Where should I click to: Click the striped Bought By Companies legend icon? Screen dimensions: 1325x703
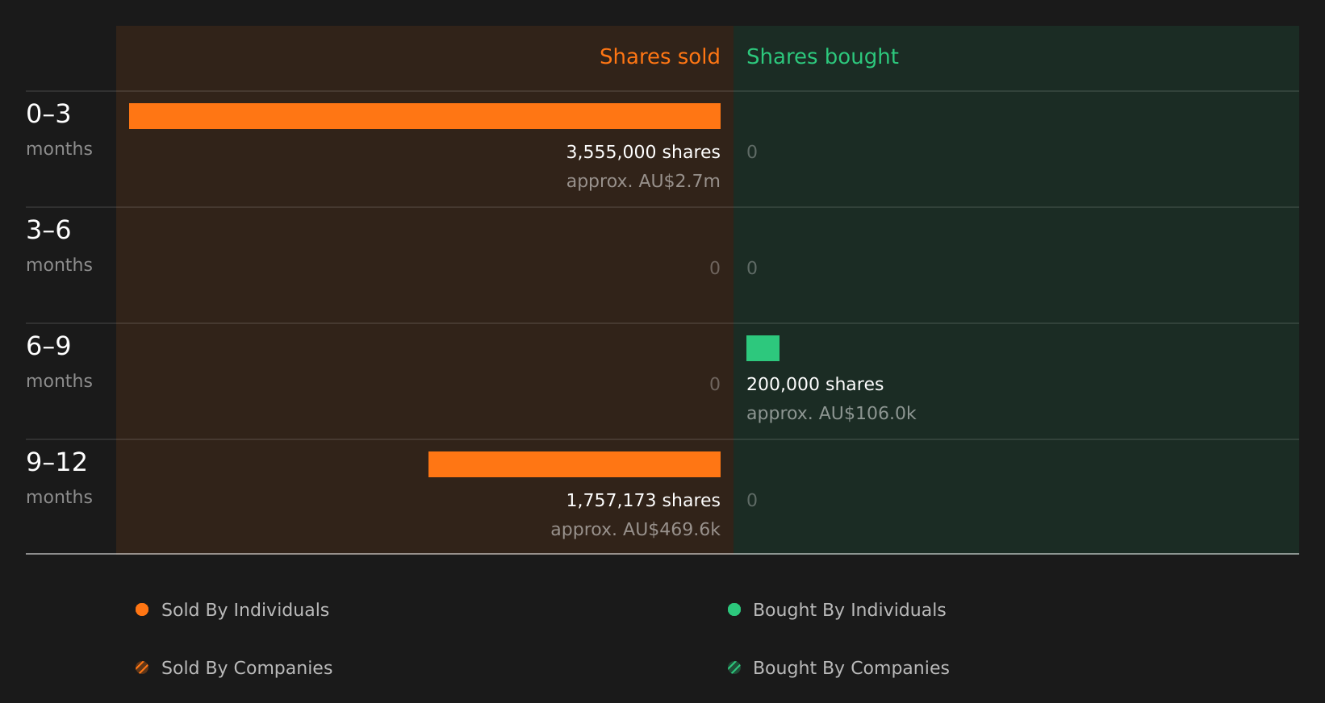point(734,668)
